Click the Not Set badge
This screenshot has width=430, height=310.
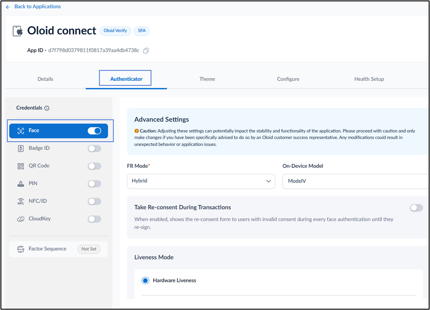click(x=89, y=249)
